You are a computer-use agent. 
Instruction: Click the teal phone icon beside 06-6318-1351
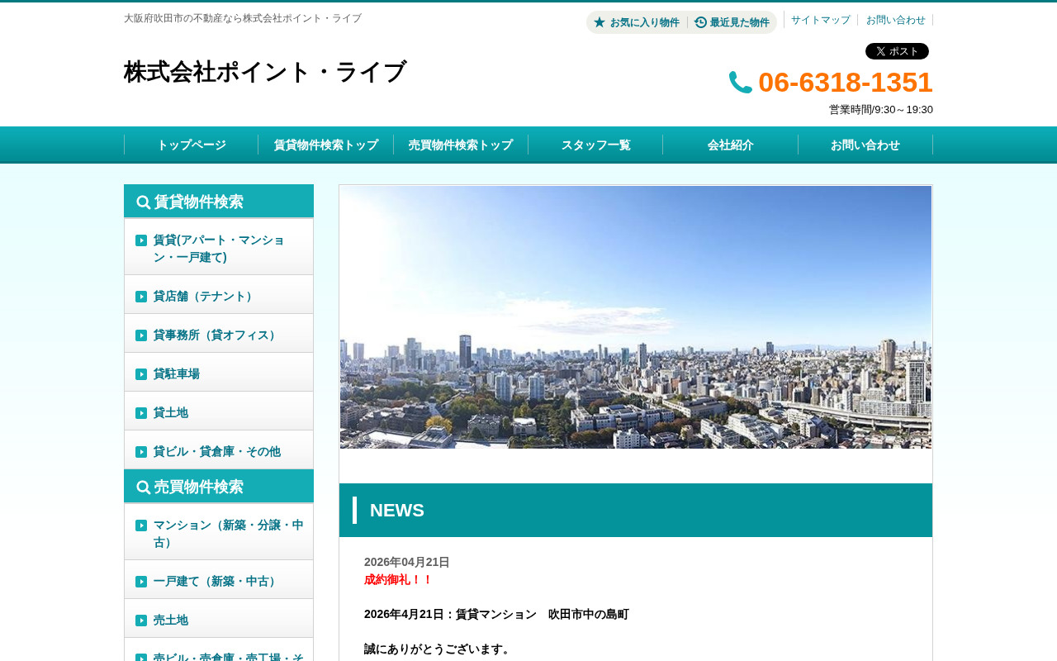741,83
